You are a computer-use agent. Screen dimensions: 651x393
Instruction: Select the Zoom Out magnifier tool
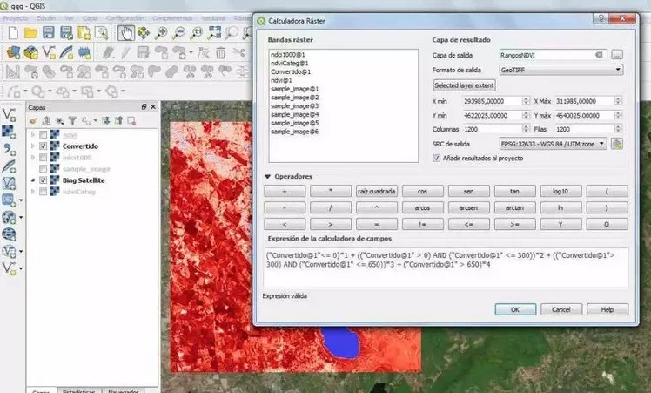point(179,33)
